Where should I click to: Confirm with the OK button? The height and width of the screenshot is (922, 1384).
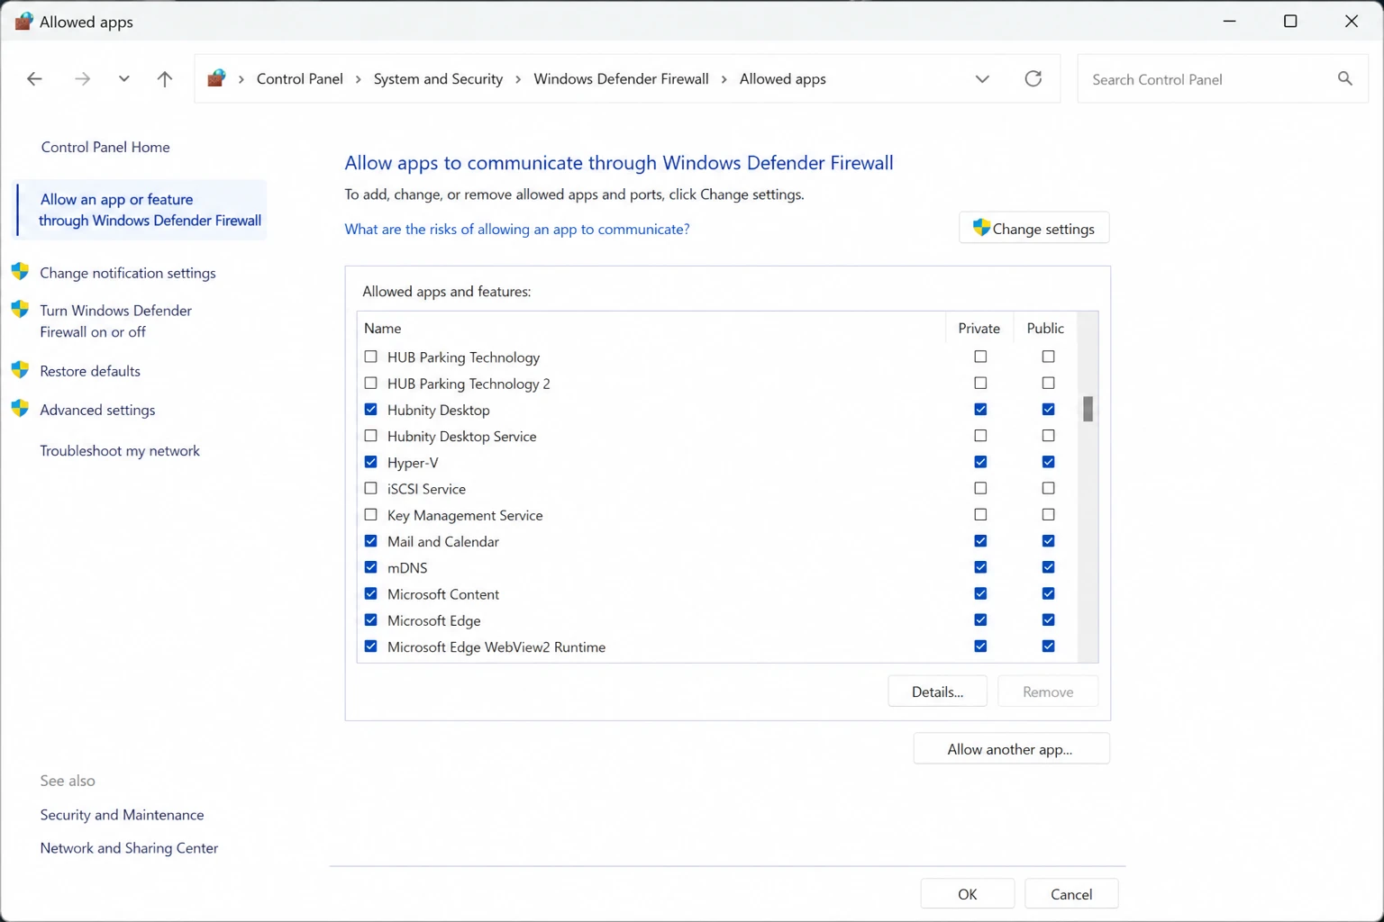pos(967,893)
